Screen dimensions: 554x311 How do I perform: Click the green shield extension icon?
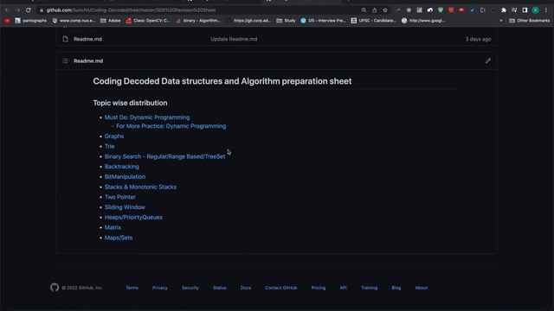[x=441, y=10]
